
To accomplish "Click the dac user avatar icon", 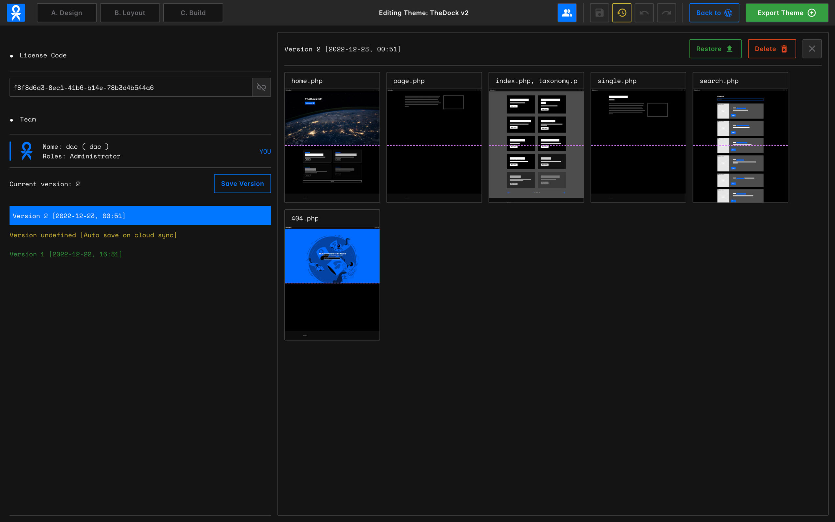I will click(26, 151).
